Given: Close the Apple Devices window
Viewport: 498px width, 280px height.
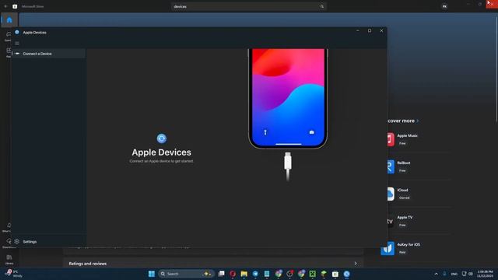Looking at the screenshot, I should click(x=381, y=31).
